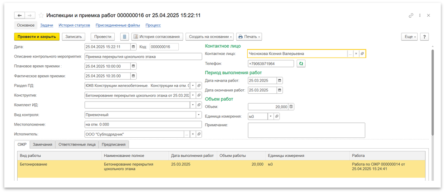Click Провести и закрыть button
The image size is (445, 193).
point(37,37)
